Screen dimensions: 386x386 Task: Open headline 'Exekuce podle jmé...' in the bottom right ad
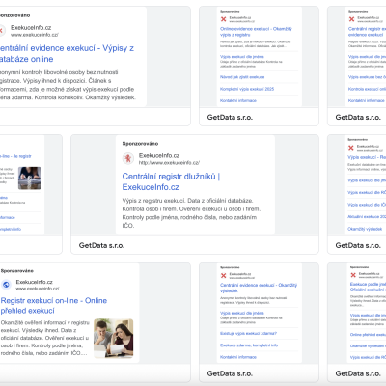click(368, 287)
